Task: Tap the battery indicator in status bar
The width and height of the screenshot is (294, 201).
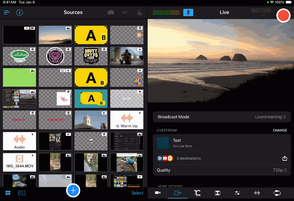Action: (x=289, y=2)
